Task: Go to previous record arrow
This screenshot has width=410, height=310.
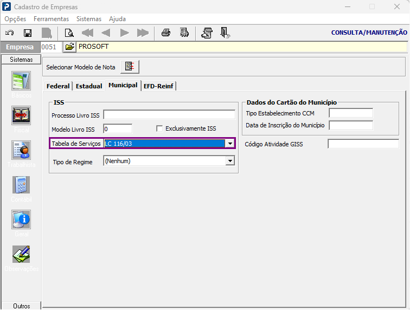Action: point(106,33)
